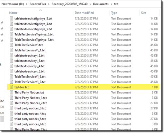The image size is (164, 133).
Task: Click the txt folder in address bar
Action: pyautogui.click(x=116, y=4)
